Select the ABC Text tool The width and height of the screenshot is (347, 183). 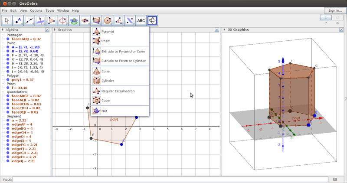click(141, 20)
